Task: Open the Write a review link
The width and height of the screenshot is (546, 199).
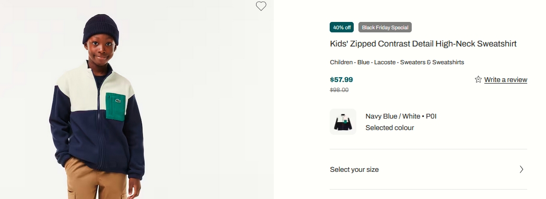Action: (506, 80)
